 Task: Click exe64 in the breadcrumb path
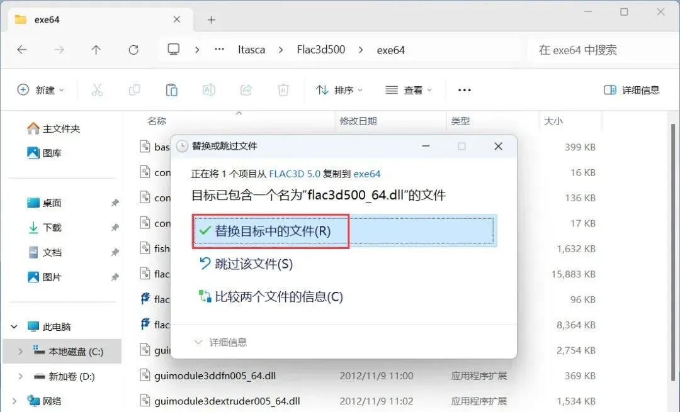click(391, 50)
